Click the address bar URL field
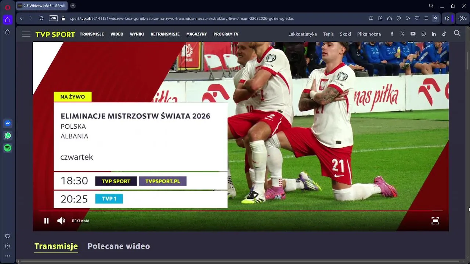 [182, 18]
